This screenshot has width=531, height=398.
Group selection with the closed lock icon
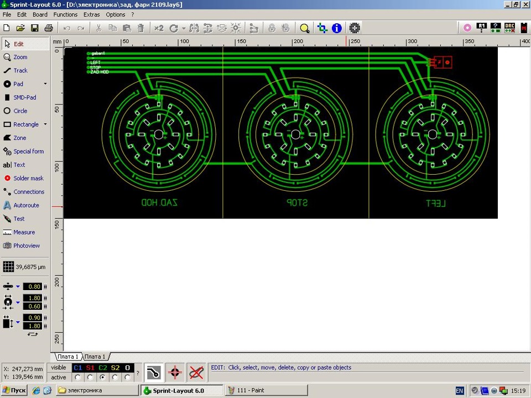[272, 28]
